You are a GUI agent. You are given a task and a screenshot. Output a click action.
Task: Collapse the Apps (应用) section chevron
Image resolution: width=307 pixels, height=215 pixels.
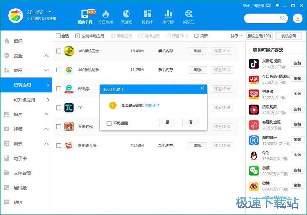tap(46, 70)
